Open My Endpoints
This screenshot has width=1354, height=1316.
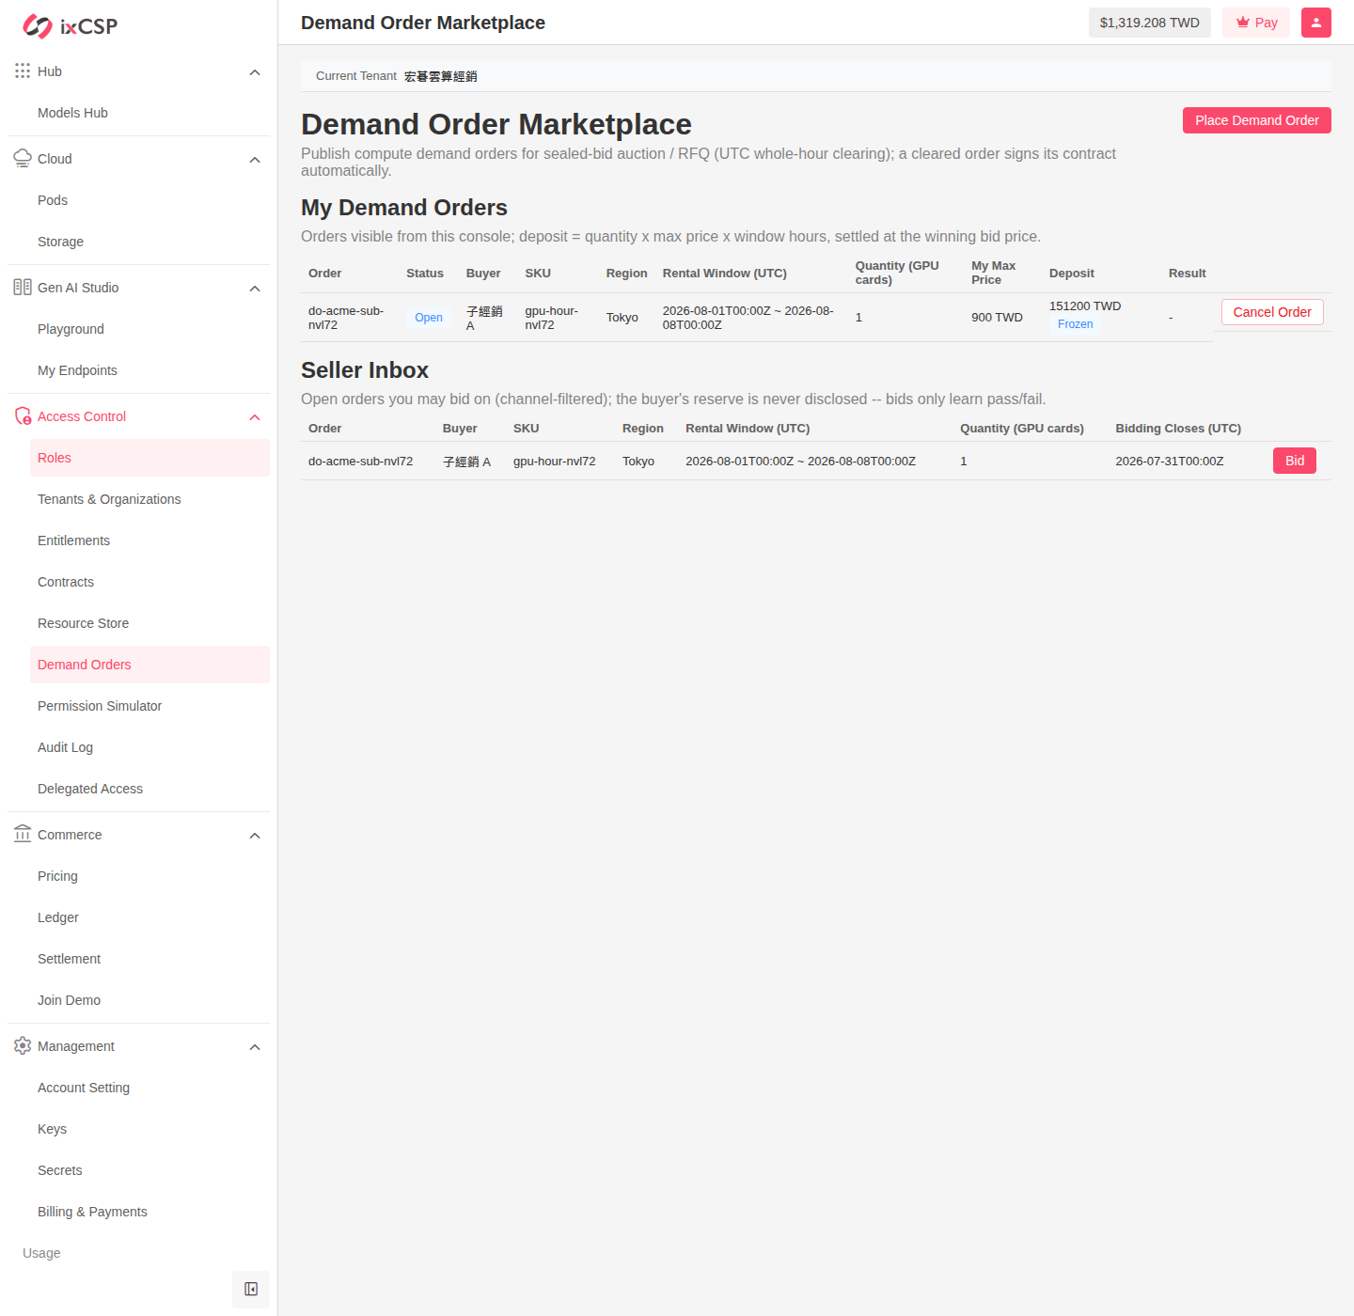tap(150, 370)
